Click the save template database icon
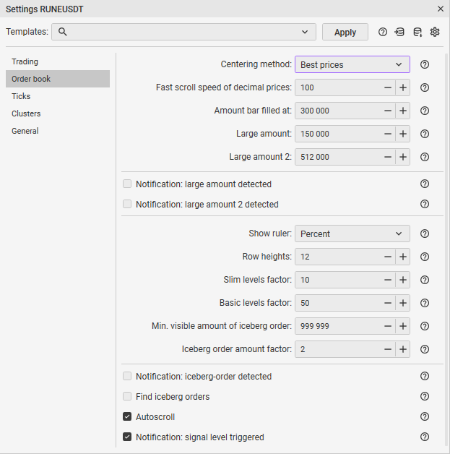This screenshot has height=454, width=450. pos(417,32)
